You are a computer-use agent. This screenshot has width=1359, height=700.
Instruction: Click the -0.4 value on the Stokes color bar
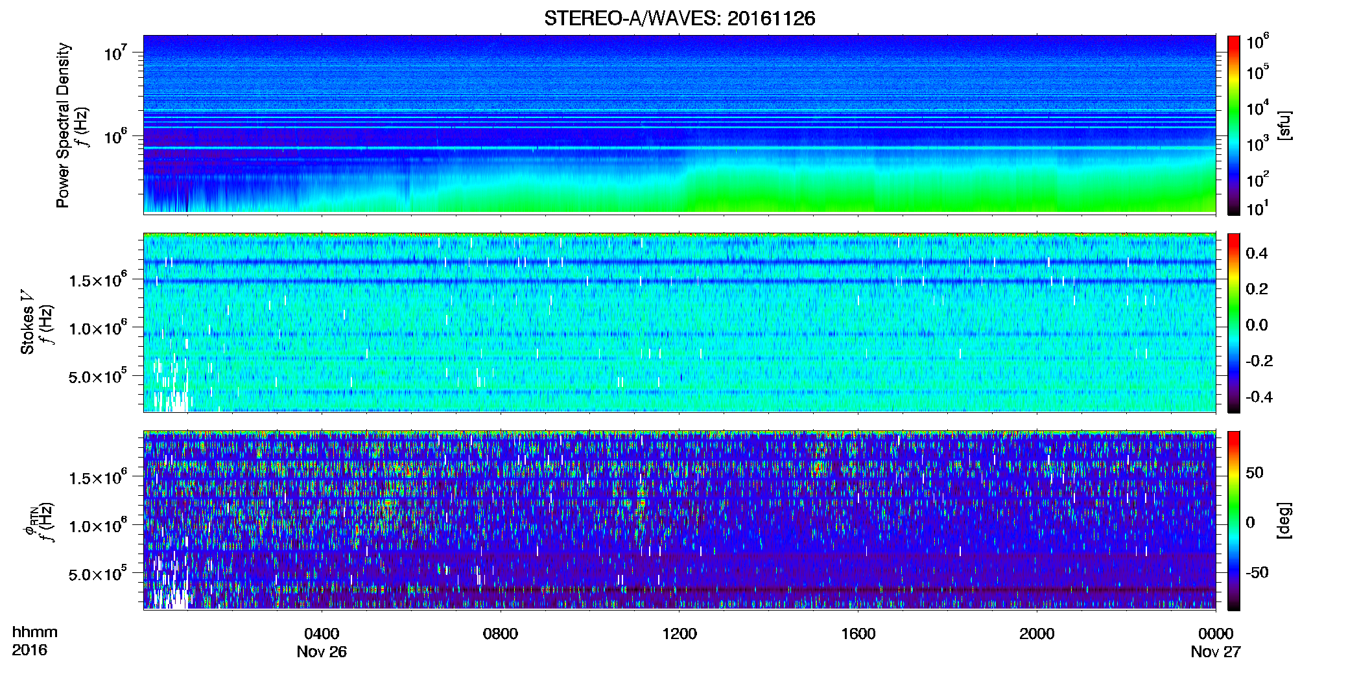(1259, 397)
